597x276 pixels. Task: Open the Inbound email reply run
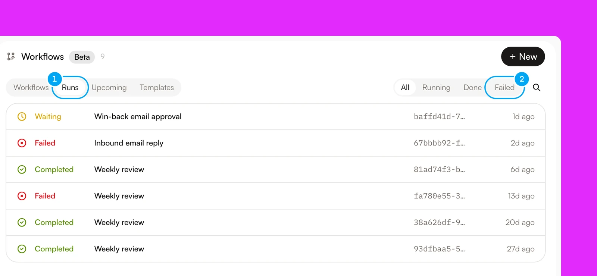click(x=276, y=143)
